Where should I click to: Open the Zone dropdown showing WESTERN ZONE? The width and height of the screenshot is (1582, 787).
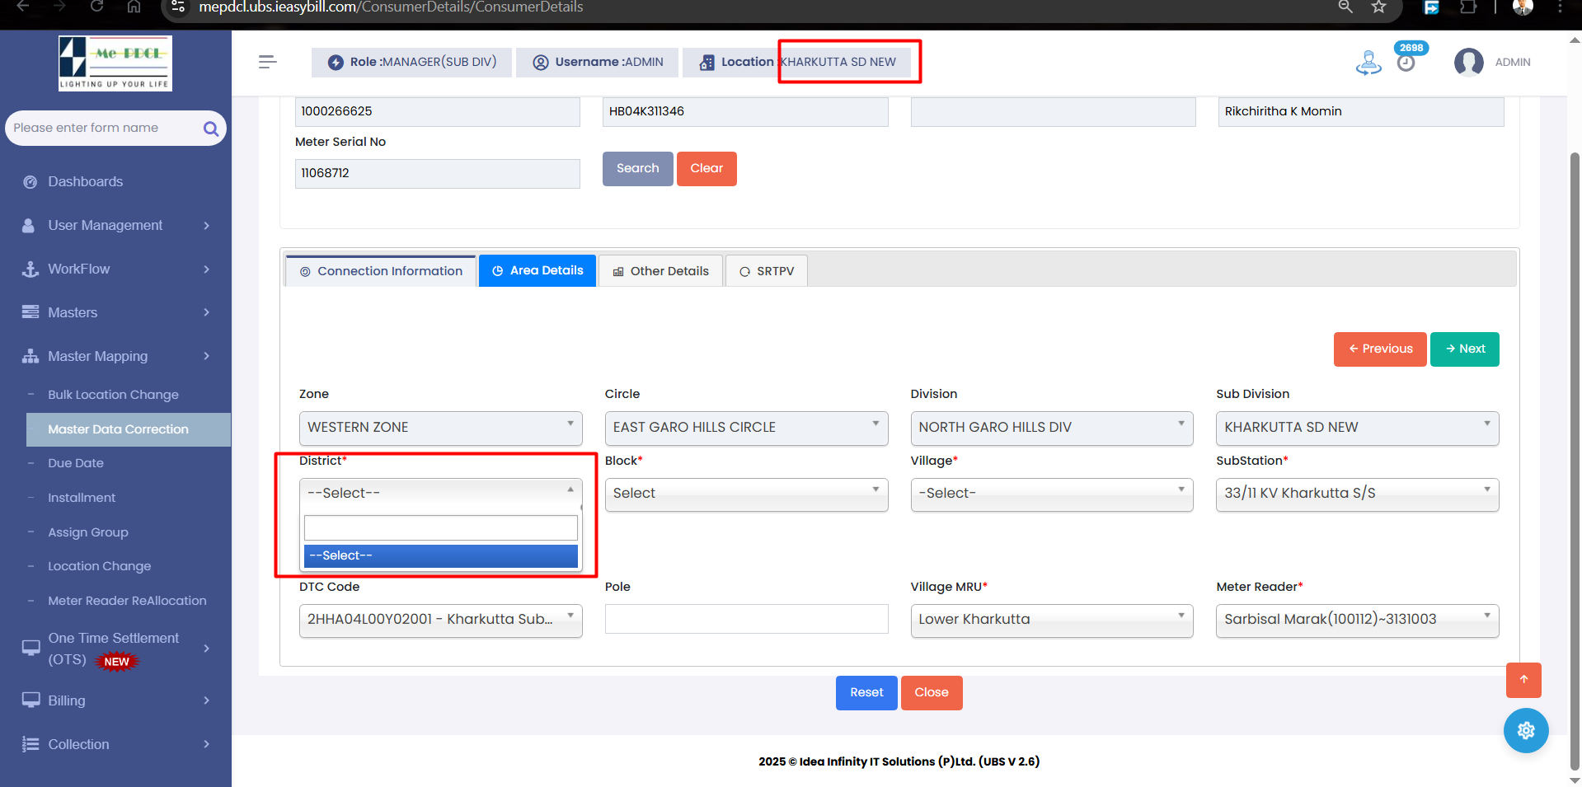coord(441,428)
